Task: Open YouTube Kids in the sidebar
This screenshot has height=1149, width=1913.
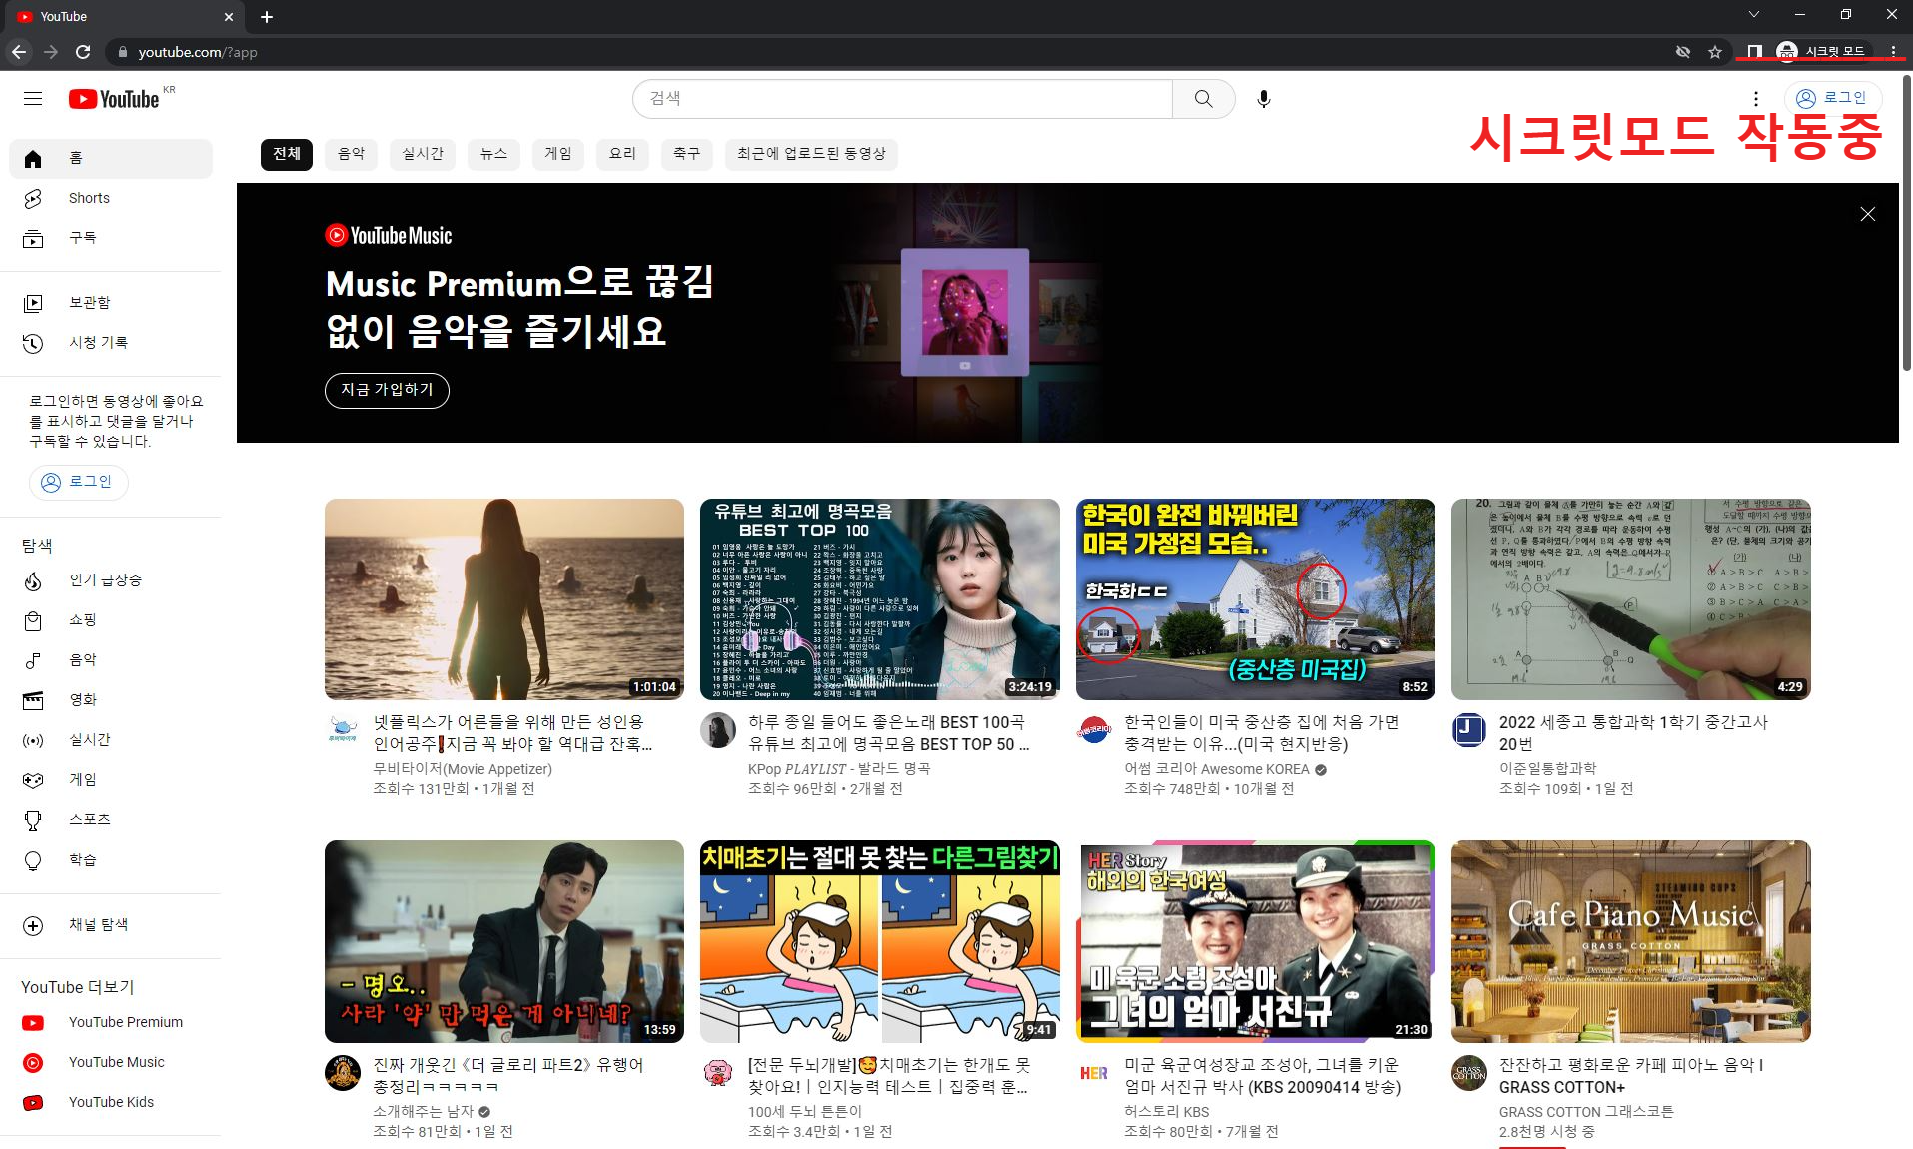Action: tap(111, 1102)
